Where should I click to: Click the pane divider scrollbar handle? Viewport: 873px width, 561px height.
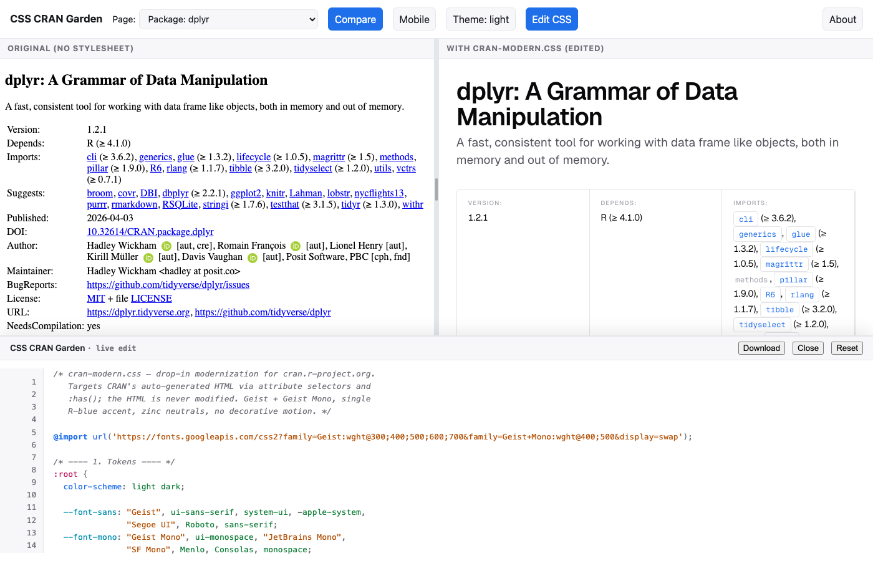(x=436, y=189)
